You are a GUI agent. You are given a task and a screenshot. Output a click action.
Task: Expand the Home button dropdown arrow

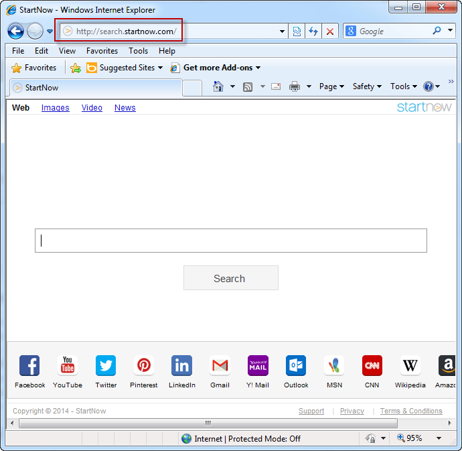pyautogui.click(x=232, y=86)
